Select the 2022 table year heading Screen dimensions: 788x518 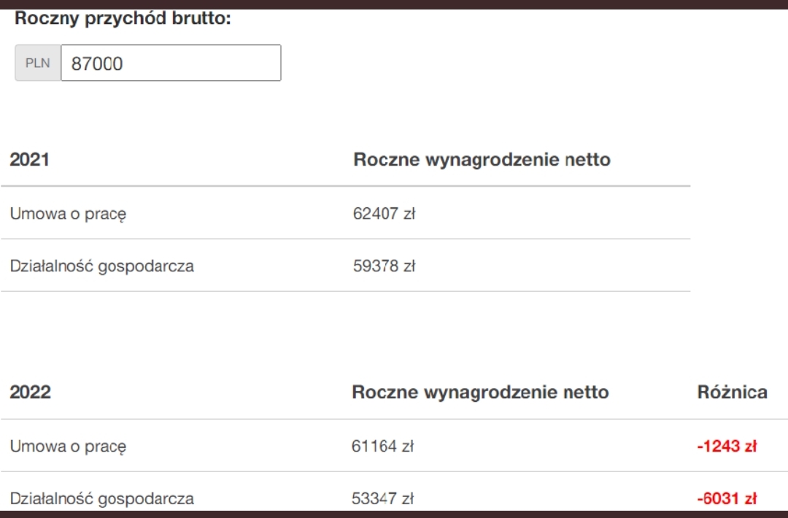click(30, 393)
